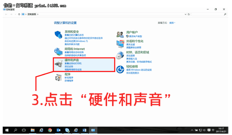Open the View by category dropdown

point(172,23)
